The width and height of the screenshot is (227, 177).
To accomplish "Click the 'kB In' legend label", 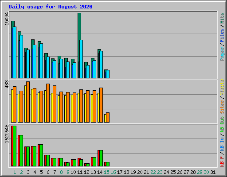I will click(x=222, y=144).
